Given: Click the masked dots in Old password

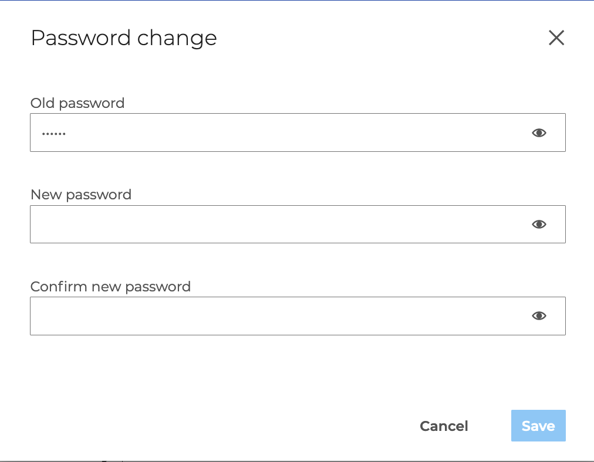Looking at the screenshot, I should [53, 134].
